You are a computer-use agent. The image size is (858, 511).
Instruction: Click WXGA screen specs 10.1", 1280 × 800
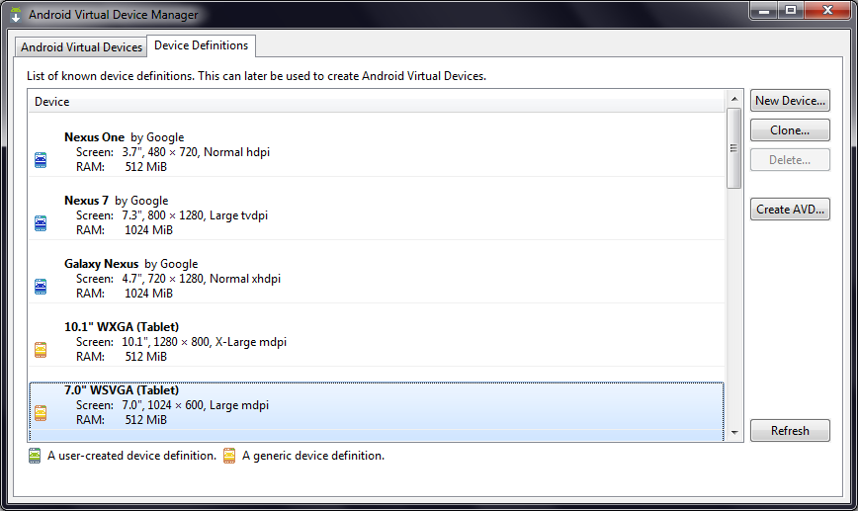point(166,342)
